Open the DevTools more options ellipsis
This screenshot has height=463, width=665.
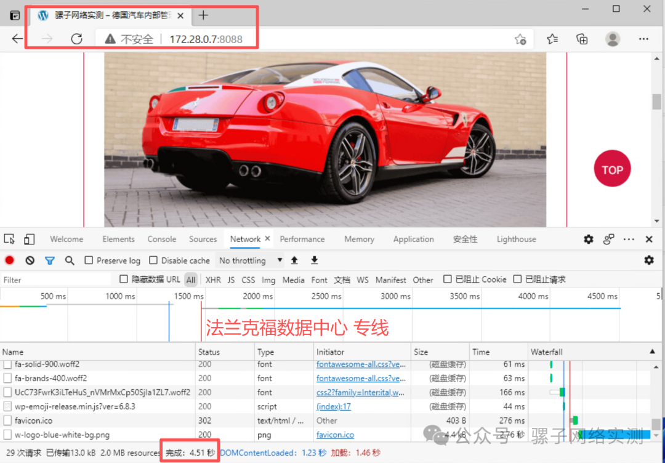coord(629,239)
